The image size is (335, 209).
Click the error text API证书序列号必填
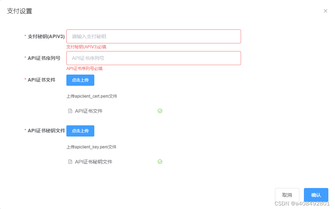[84, 68]
